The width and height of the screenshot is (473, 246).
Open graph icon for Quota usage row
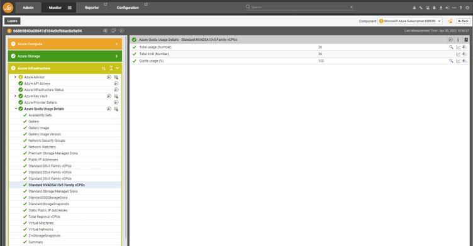[458, 61]
